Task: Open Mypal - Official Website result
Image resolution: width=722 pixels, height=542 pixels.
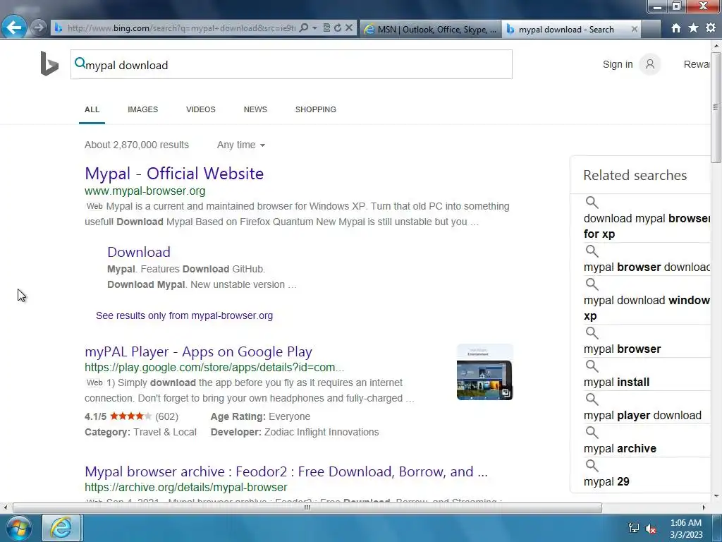Action: click(x=174, y=174)
